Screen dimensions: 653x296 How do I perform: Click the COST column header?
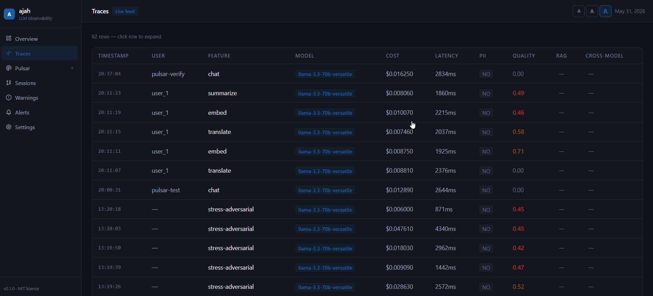(x=393, y=56)
